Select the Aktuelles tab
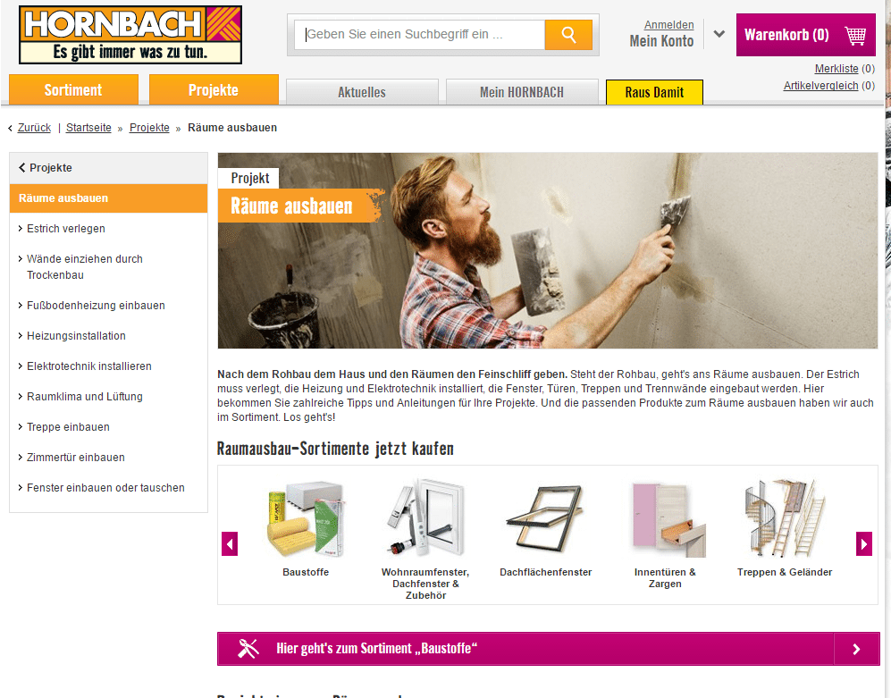Screen dimensions: 891x698 coord(362,92)
